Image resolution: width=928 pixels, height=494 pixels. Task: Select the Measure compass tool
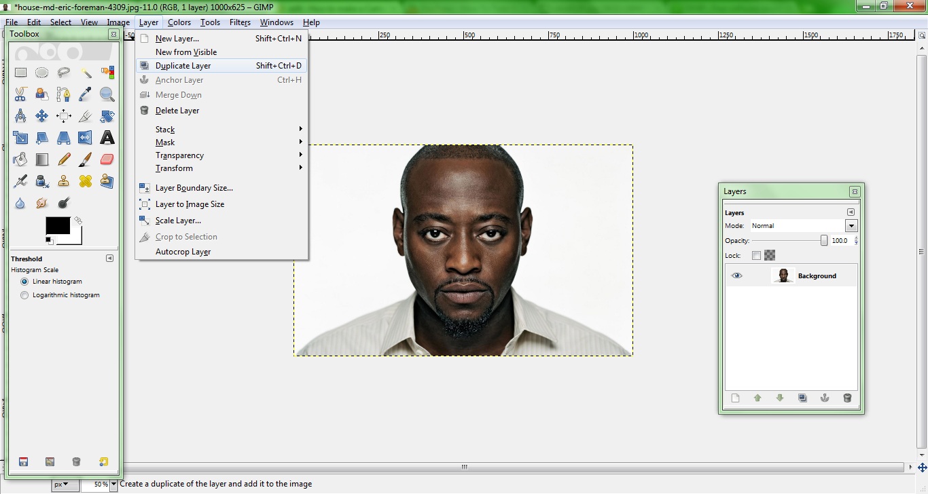20,116
